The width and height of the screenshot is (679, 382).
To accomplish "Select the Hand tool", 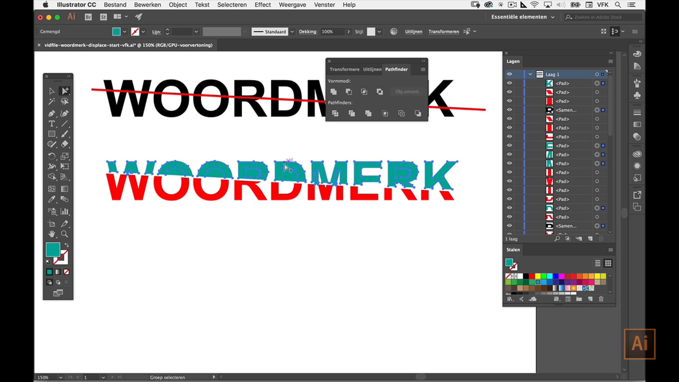I will coord(51,234).
